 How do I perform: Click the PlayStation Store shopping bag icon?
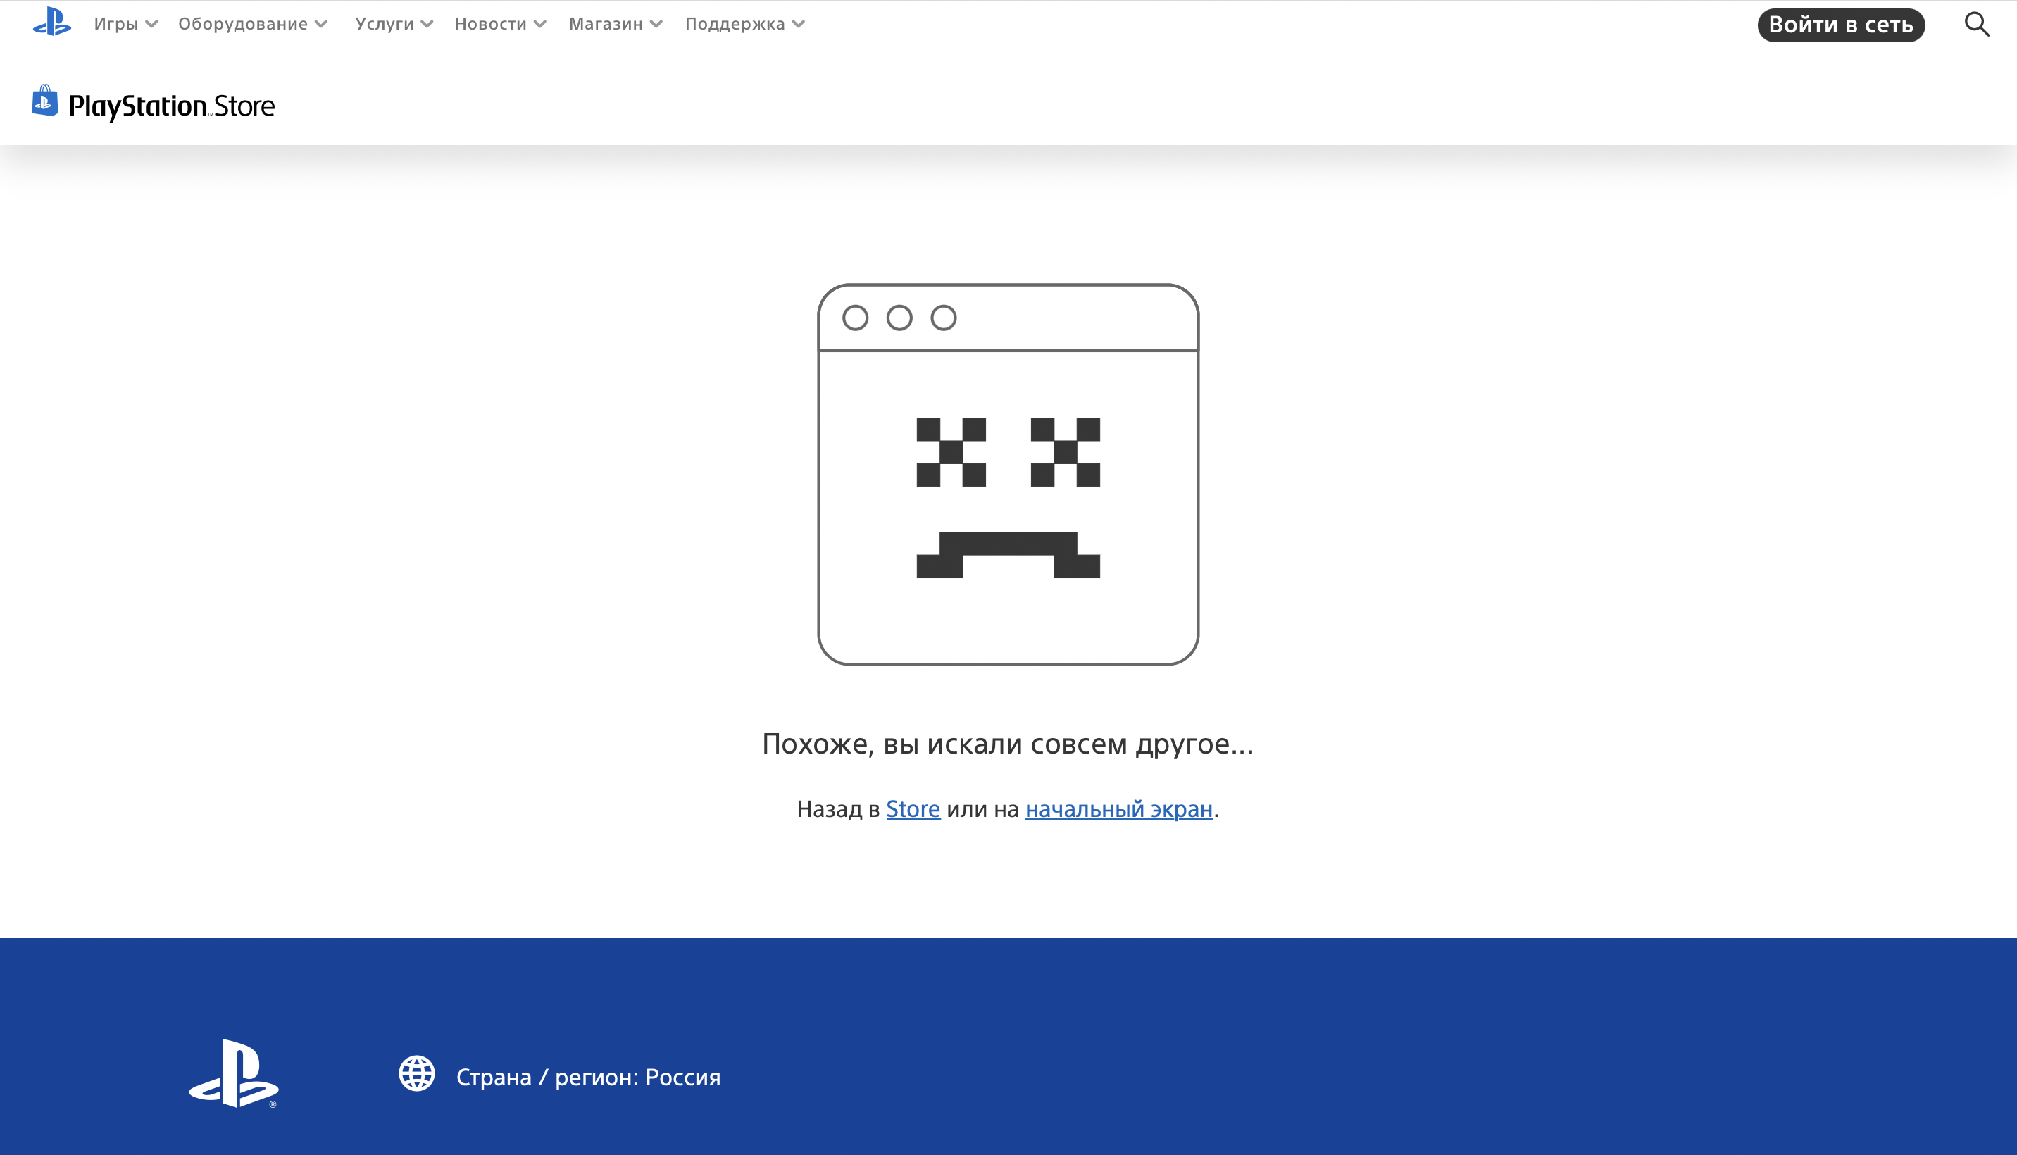point(45,101)
